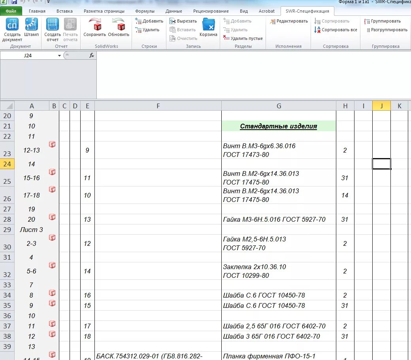Click cell Гайка М2,5-6Н.5.013 ГОСТ 5927-70

click(279, 243)
